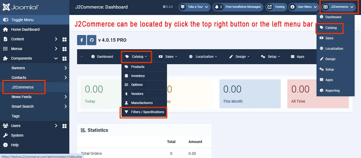Viewport: 361px width, 158px height.
Task: Collapse the Components menu section
Action: pyautogui.click(x=56, y=59)
